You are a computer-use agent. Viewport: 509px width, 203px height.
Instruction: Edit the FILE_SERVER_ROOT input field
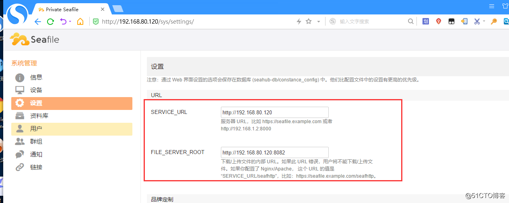tap(275, 152)
